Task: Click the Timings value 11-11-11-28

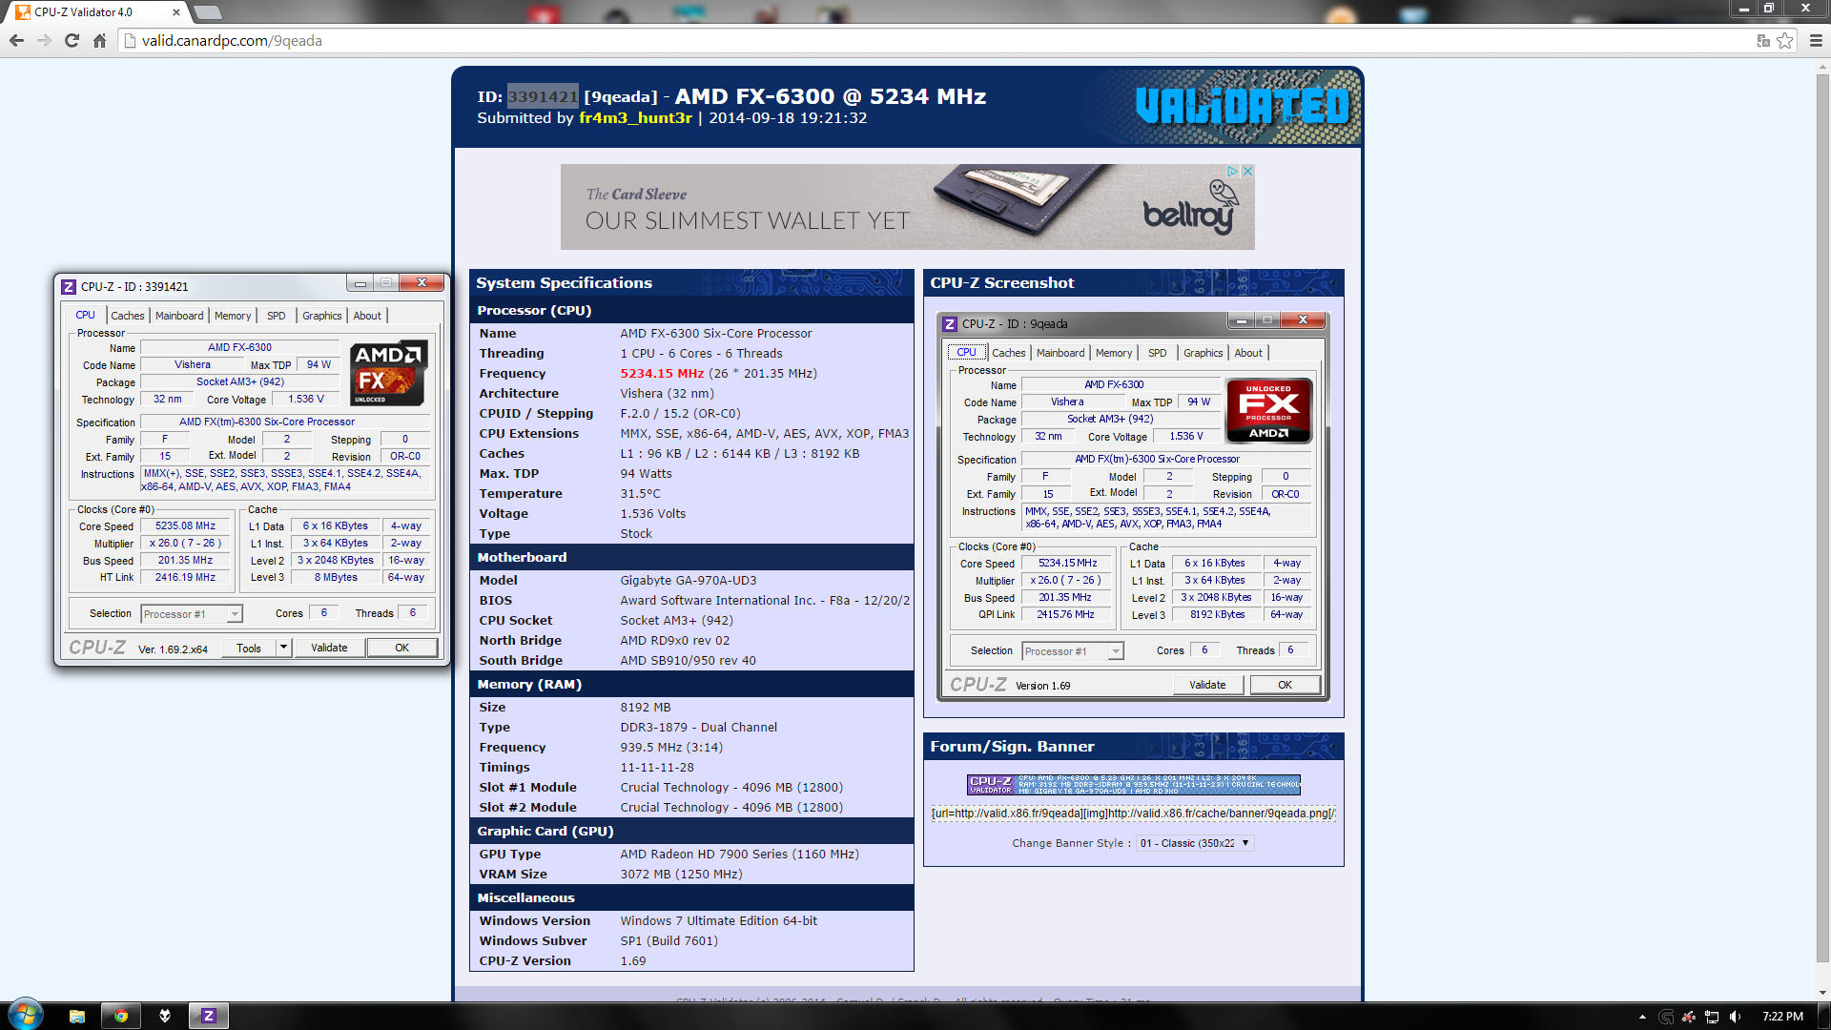Action: coord(657,768)
